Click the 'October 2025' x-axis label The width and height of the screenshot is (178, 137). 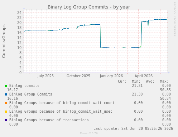78,76
